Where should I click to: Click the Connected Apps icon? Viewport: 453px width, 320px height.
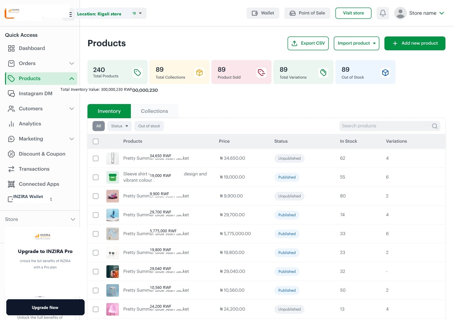(11, 184)
